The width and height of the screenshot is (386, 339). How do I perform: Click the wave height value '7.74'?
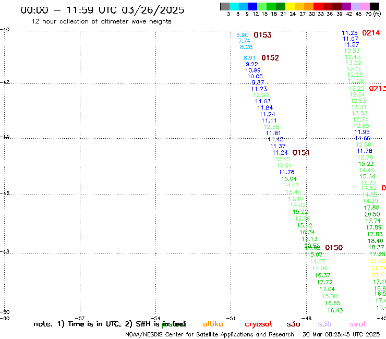[244, 41]
